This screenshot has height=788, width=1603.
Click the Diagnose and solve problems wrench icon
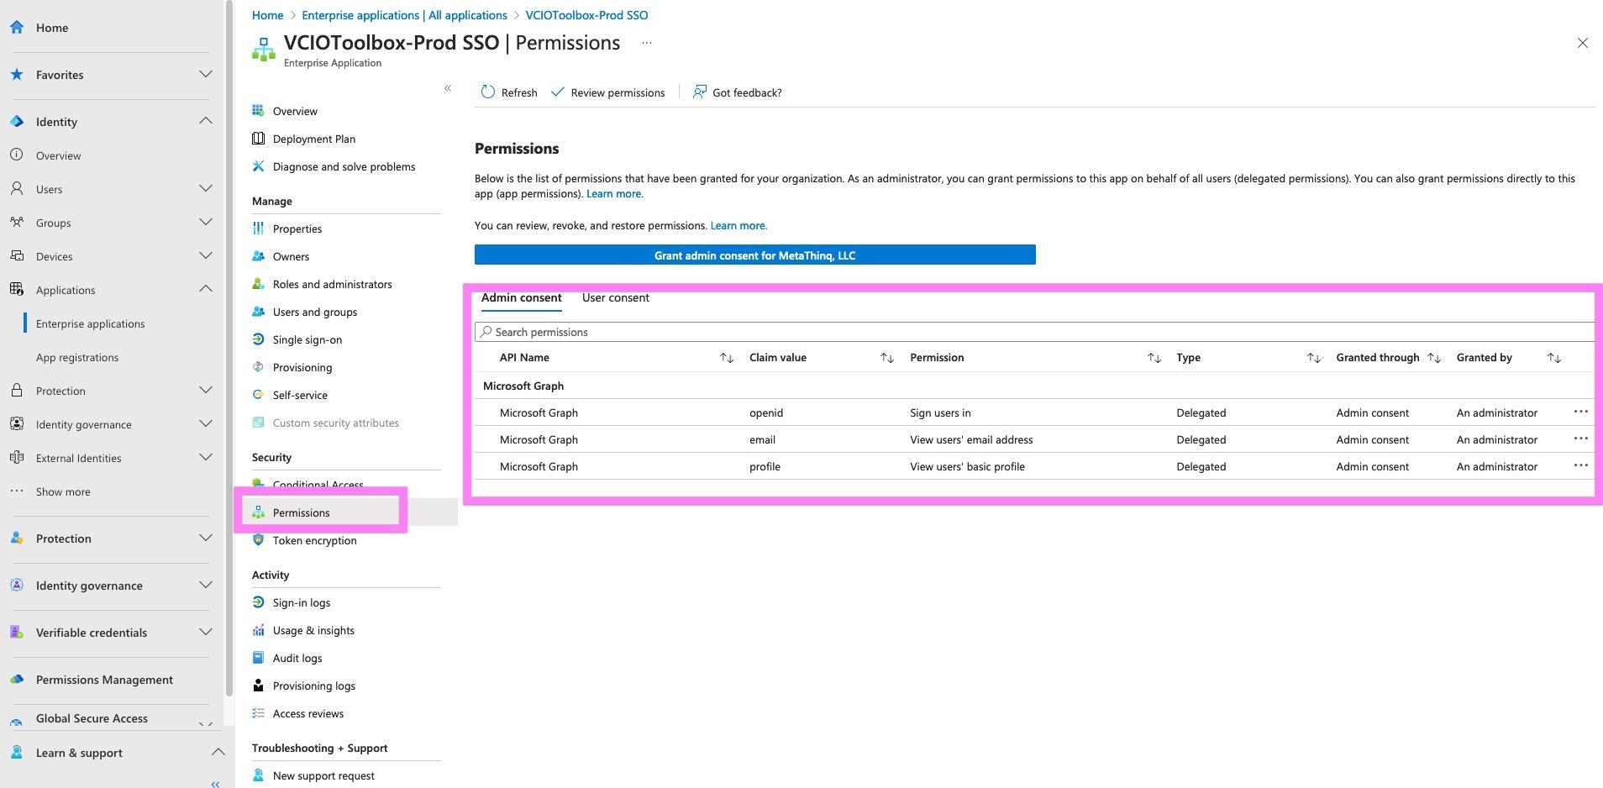259,166
